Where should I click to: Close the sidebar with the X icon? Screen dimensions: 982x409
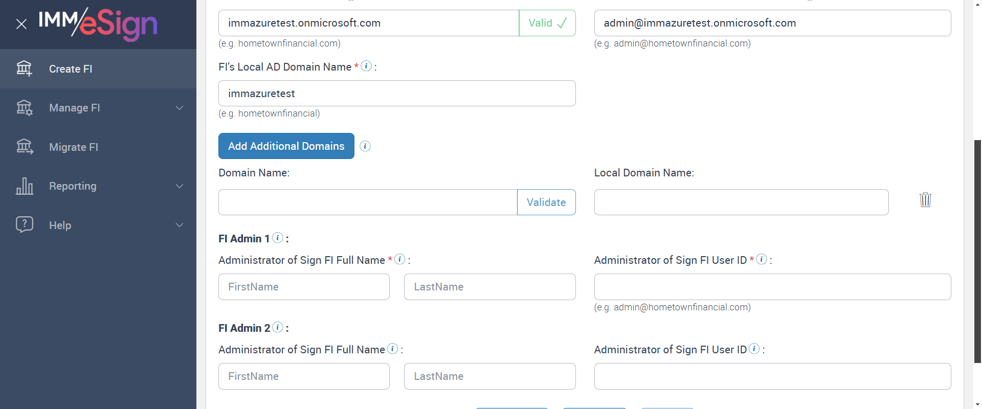pyautogui.click(x=21, y=24)
